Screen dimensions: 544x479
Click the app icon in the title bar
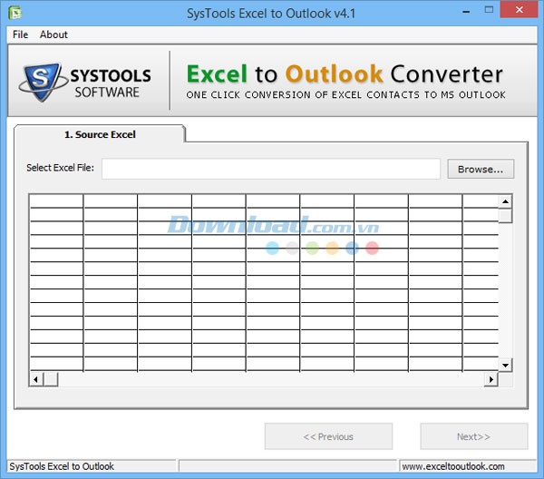pos(15,14)
